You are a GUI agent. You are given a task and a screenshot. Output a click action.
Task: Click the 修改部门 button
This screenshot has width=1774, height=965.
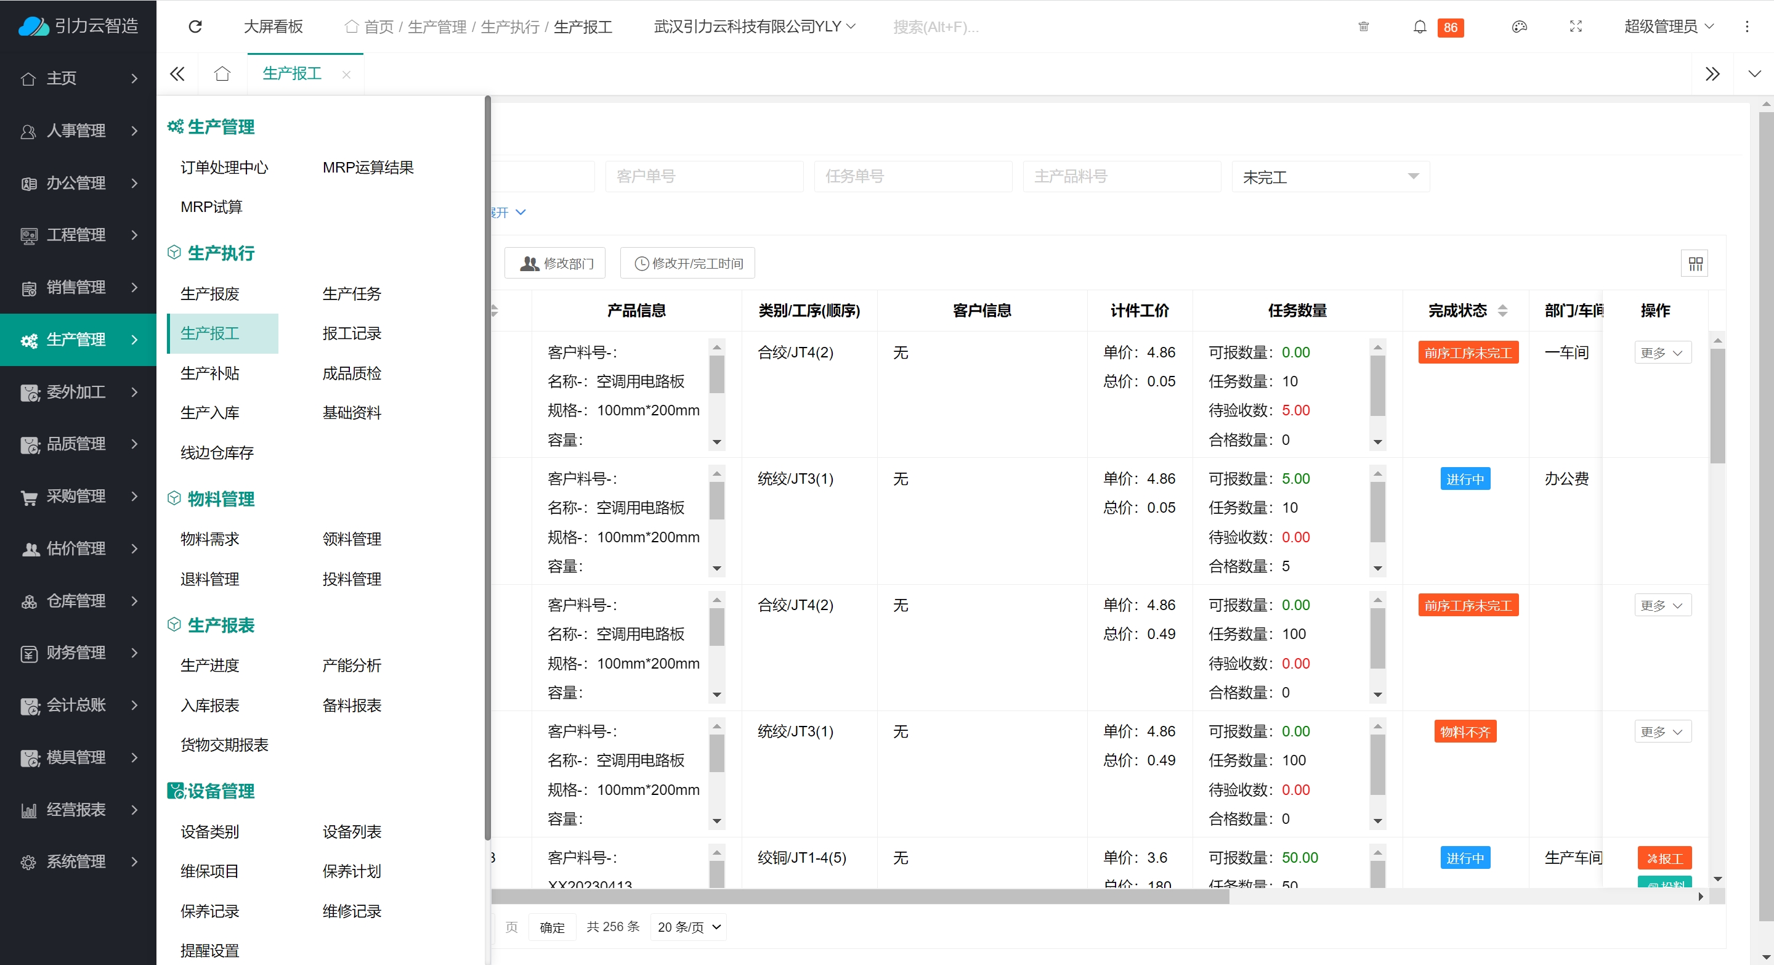(555, 263)
